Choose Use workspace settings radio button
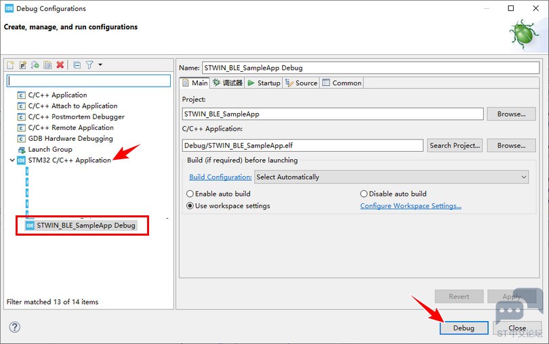The width and height of the screenshot is (549, 344). coord(190,206)
